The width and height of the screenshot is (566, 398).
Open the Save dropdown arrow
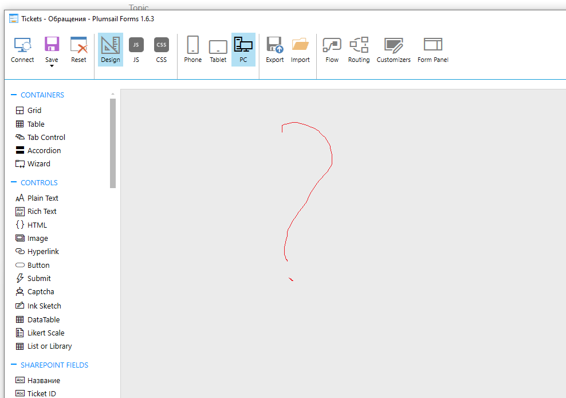[x=52, y=66]
